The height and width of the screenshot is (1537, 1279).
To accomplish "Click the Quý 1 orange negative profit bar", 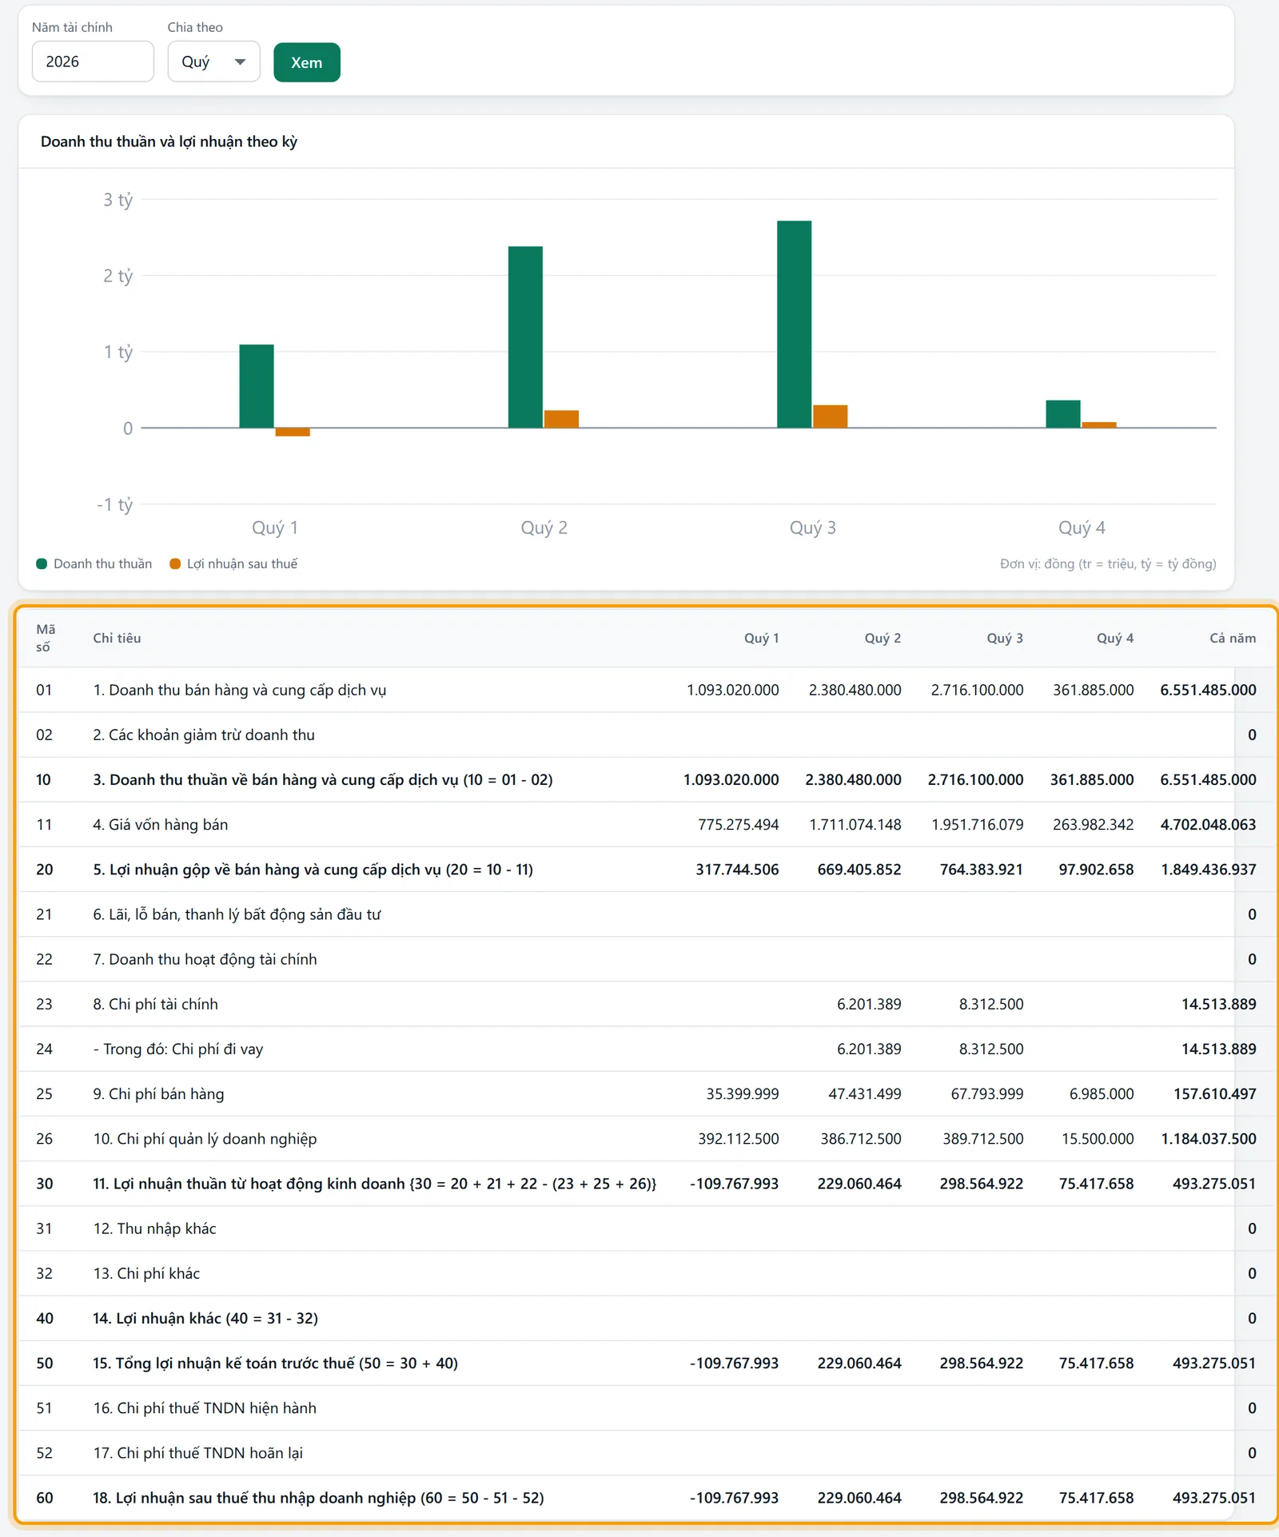I will (293, 432).
